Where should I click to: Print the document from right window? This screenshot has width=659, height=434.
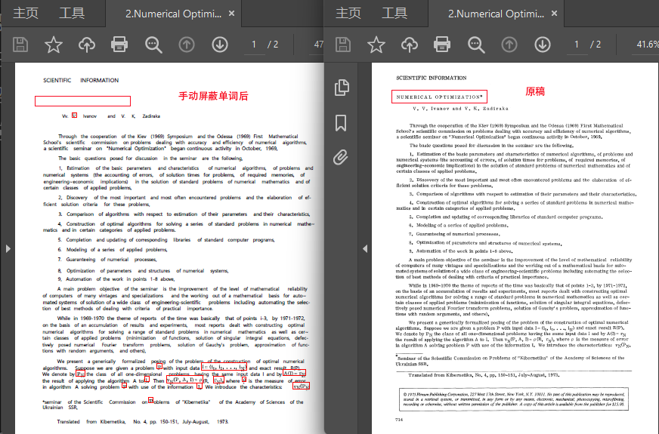pyautogui.click(x=442, y=45)
